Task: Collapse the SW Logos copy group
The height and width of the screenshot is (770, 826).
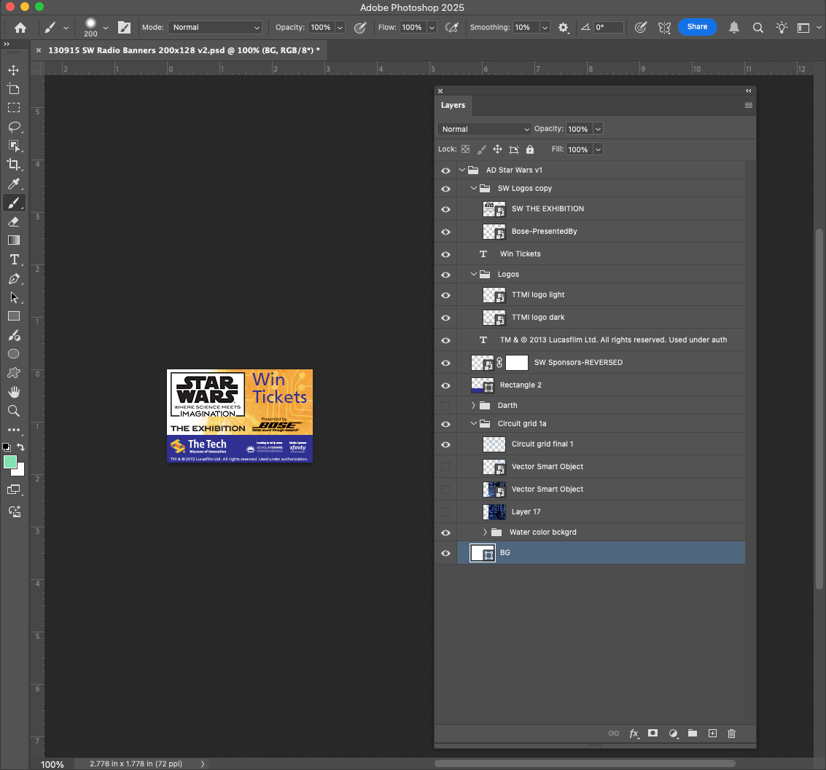Action: [474, 188]
